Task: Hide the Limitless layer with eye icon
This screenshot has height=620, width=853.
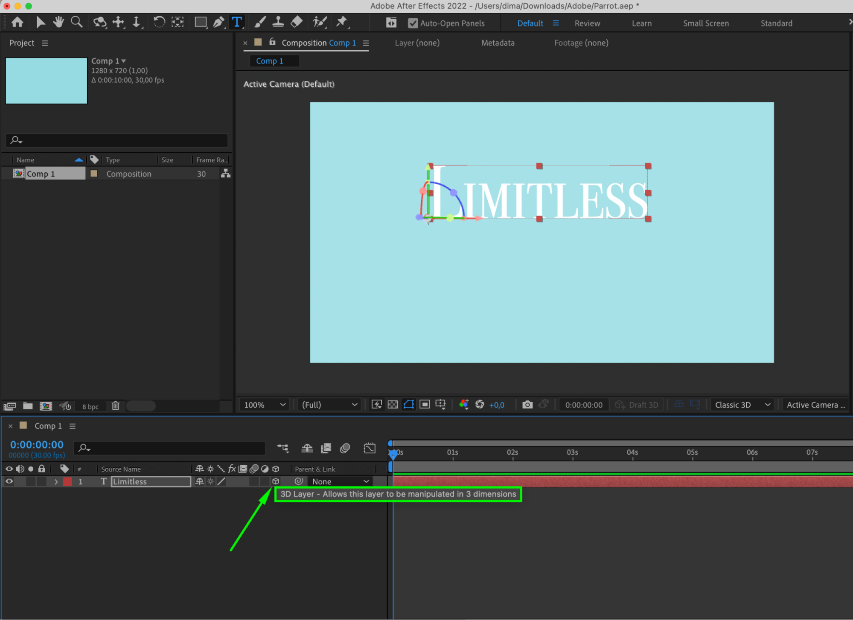Action: click(9, 481)
